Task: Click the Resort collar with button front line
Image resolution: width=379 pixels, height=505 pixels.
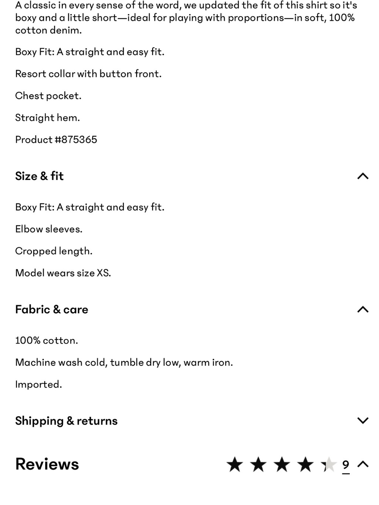Action: pos(88,73)
